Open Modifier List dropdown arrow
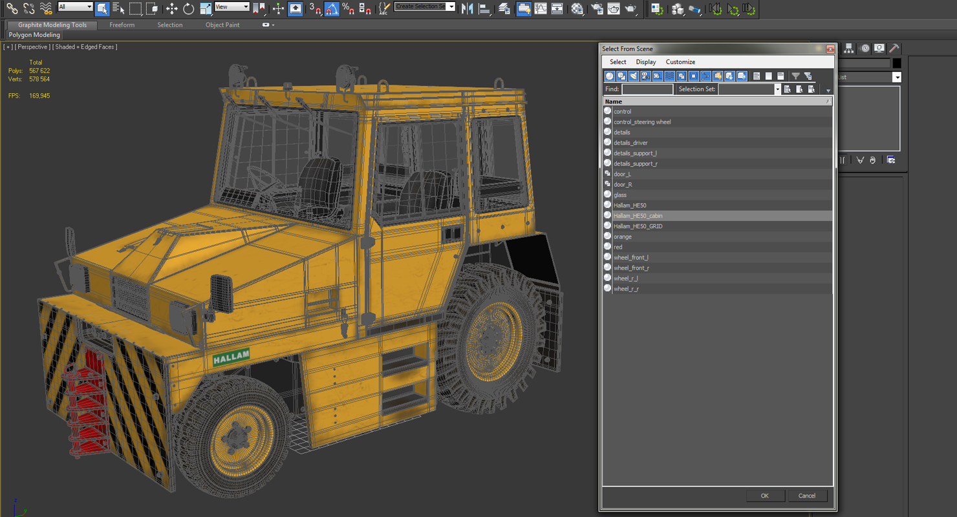The height and width of the screenshot is (517, 957). click(x=897, y=77)
